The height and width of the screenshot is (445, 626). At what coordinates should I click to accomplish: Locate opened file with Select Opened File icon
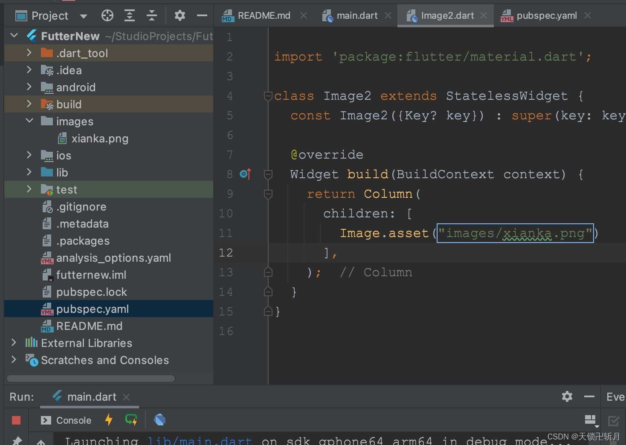click(x=107, y=15)
